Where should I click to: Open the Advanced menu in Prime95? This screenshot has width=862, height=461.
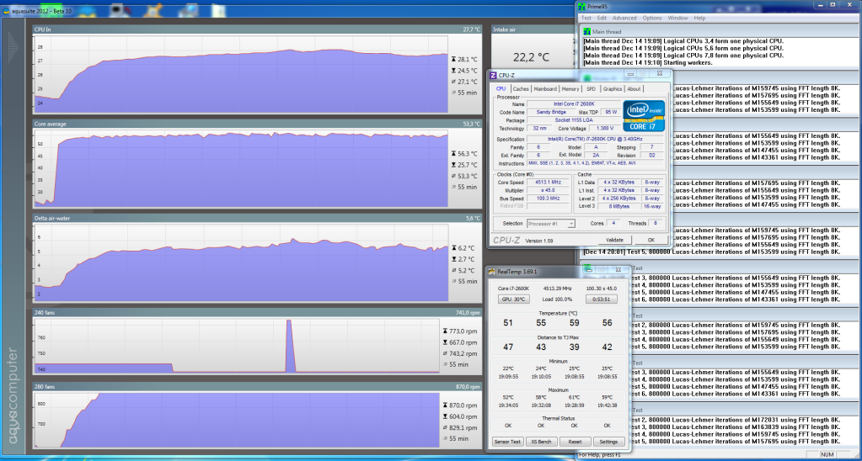624,19
